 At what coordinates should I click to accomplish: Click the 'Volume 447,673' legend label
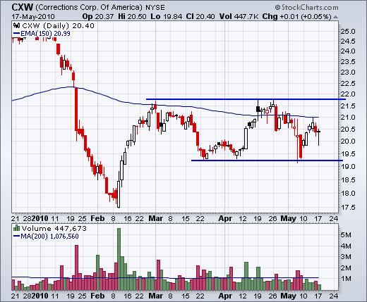pos(54,228)
